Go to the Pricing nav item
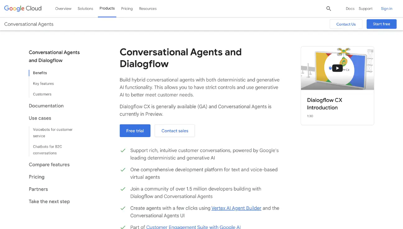This screenshot has width=403, height=229. pos(127,9)
